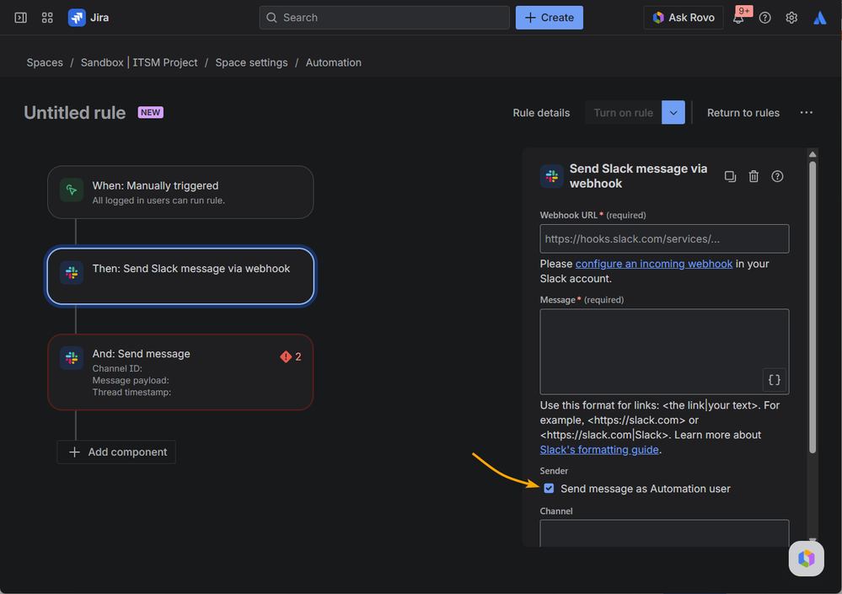Click the scrollbar up arrow in panel
Screen dimensions: 842x594
(x=813, y=154)
